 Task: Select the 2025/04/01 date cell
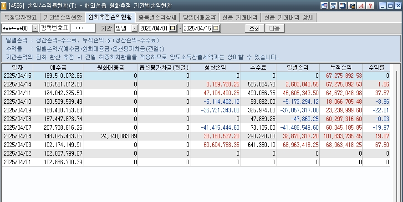pyautogui.click(x=17, y=162)
